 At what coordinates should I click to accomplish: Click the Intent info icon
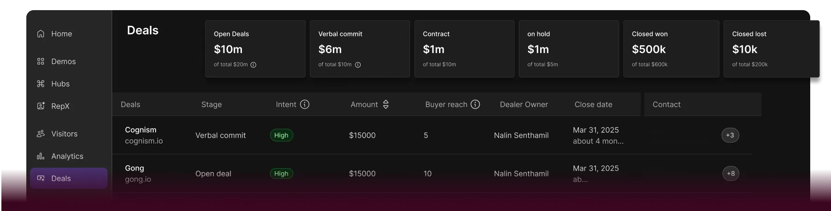pyautogui.click(x=305, y=104)
